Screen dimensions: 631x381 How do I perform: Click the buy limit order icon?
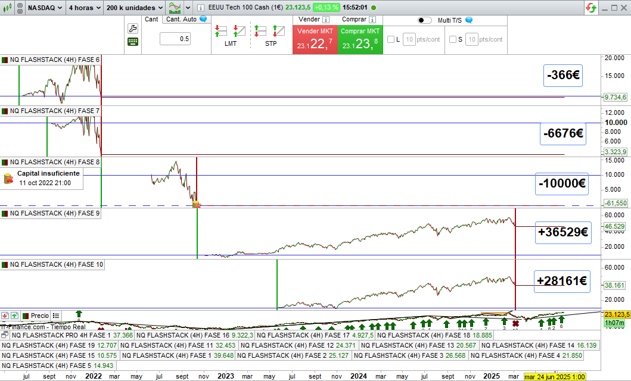pos(221,31)
